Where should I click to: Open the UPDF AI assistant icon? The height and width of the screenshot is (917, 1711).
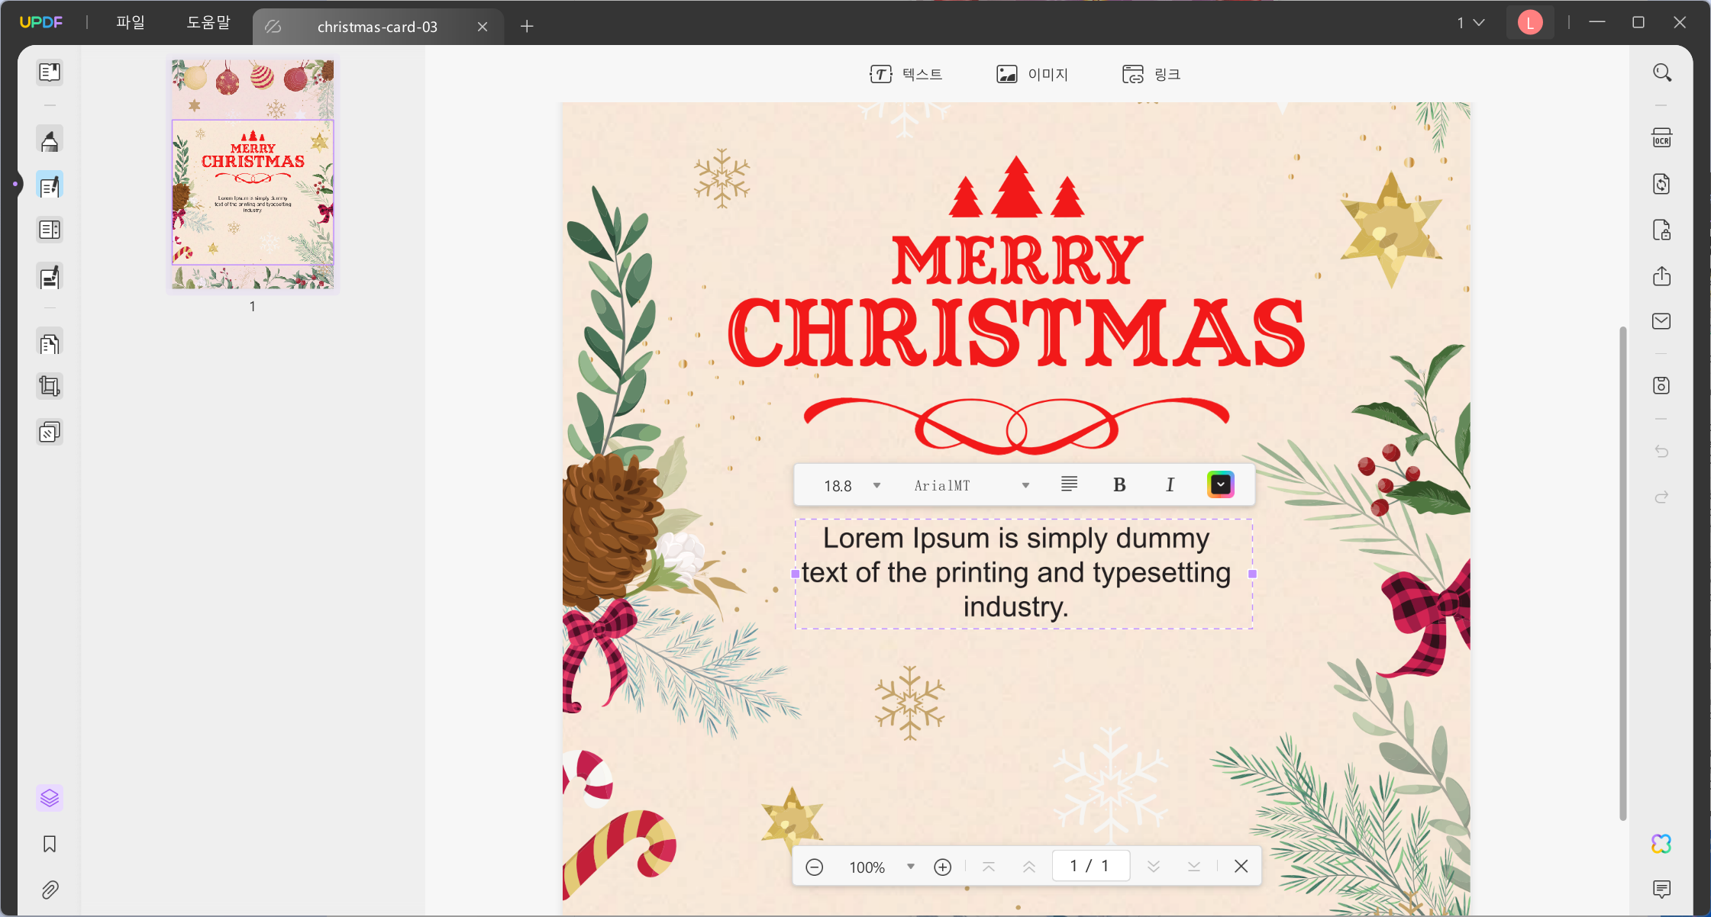point(1662,844)
